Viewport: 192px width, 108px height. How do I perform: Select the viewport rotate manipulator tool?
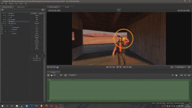pyautogui.click(x=54, y=67)
